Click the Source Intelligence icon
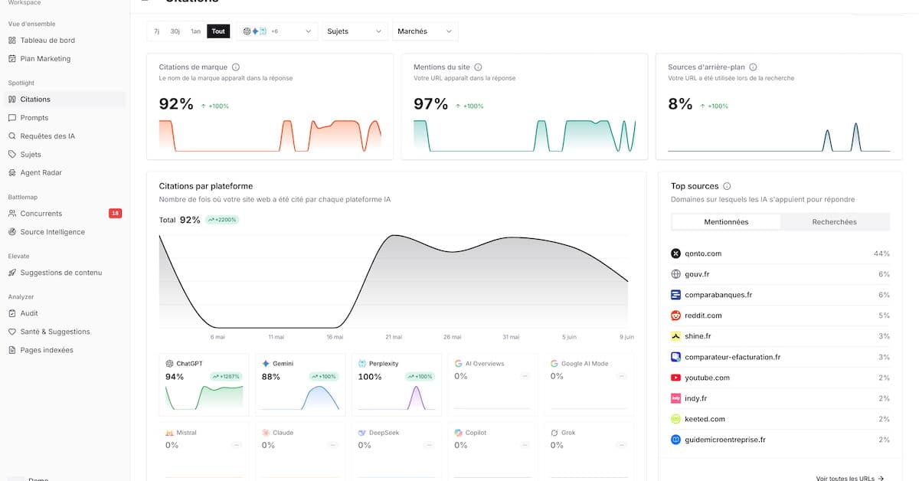Image resolution: width=919 pixels, height=481 pixels. click(x=12, y=232)
